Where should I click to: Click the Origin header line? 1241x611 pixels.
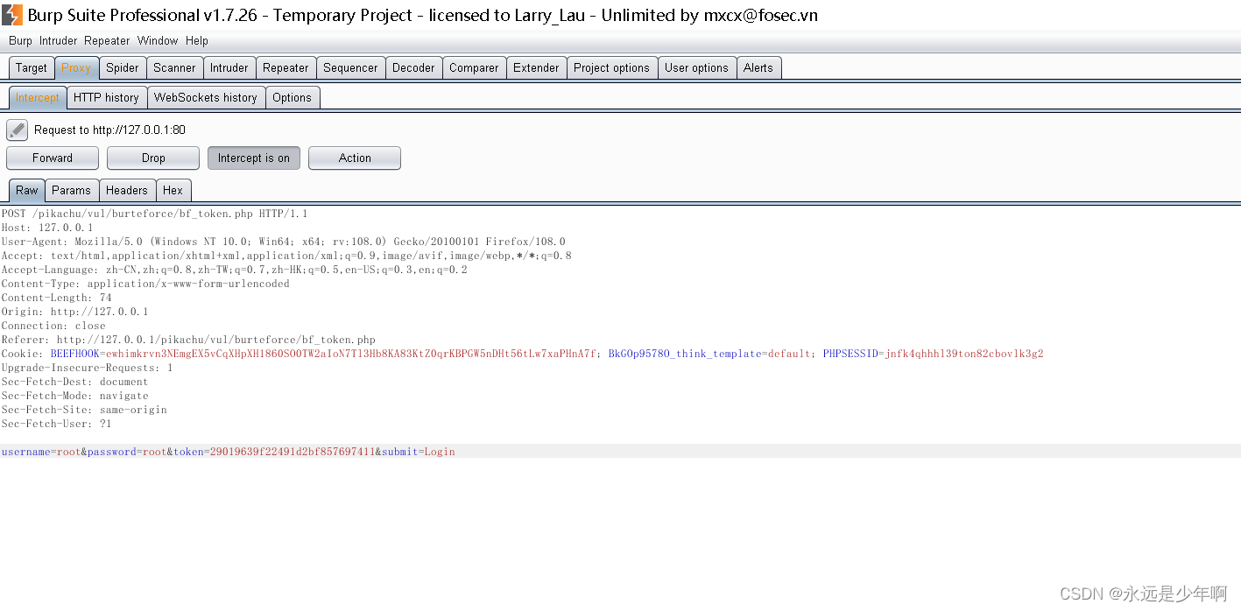[75, 312]
